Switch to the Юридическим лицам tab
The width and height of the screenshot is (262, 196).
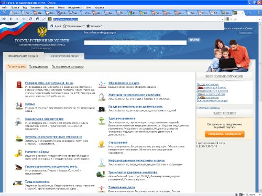click(x=64, y=56)
